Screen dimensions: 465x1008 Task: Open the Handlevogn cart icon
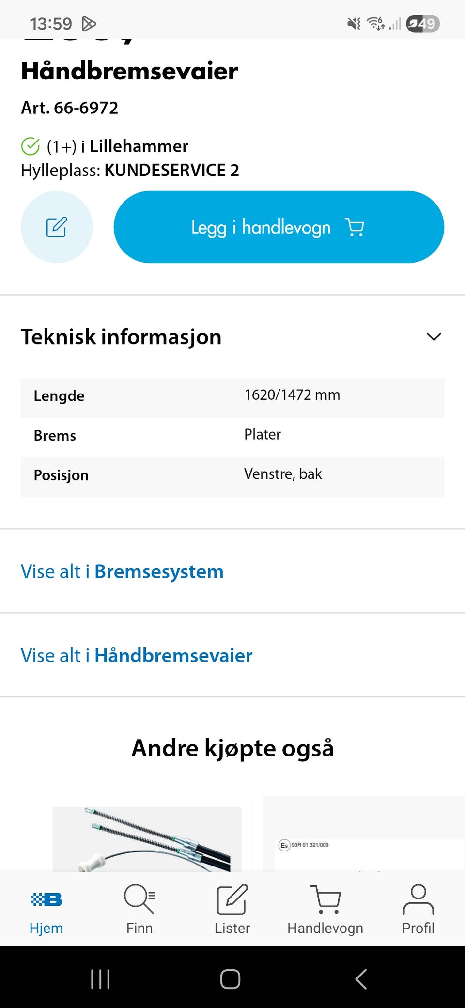(x=325, y=899)
